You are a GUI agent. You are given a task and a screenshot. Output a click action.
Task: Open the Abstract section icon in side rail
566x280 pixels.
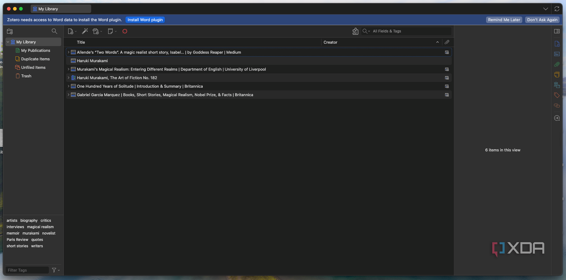click(557, 54)
